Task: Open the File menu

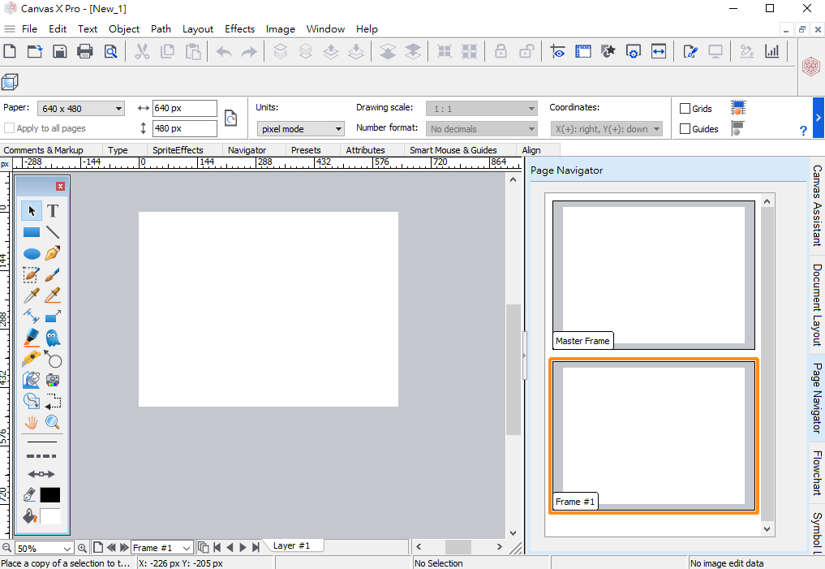Action: [29, 29]
